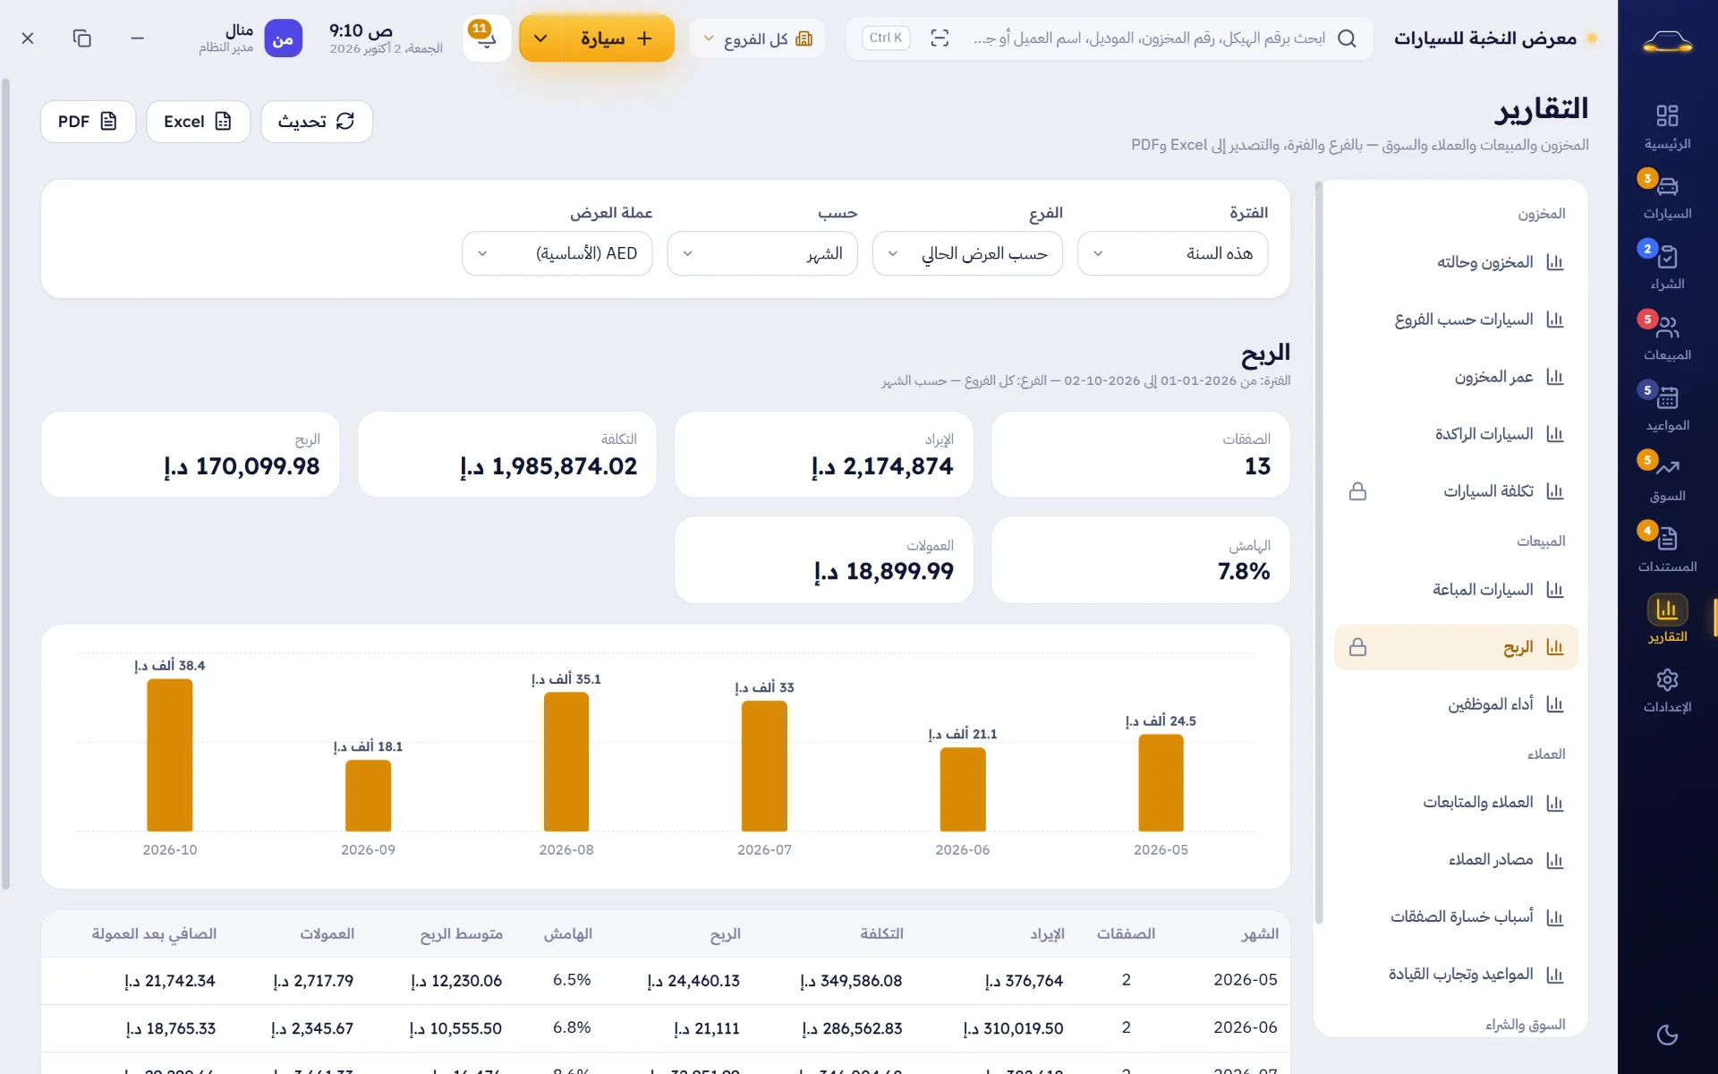Open الشراء purchasing section in sidebar
Screen dimensions: 1718x1074
pos(1666,268)
